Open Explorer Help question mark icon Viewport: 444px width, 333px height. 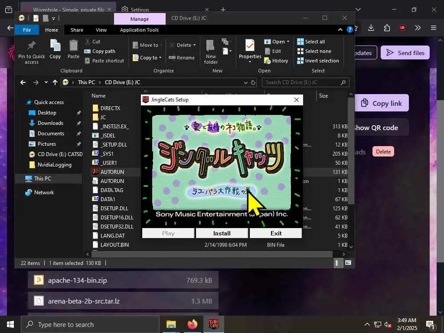point(350,29)
